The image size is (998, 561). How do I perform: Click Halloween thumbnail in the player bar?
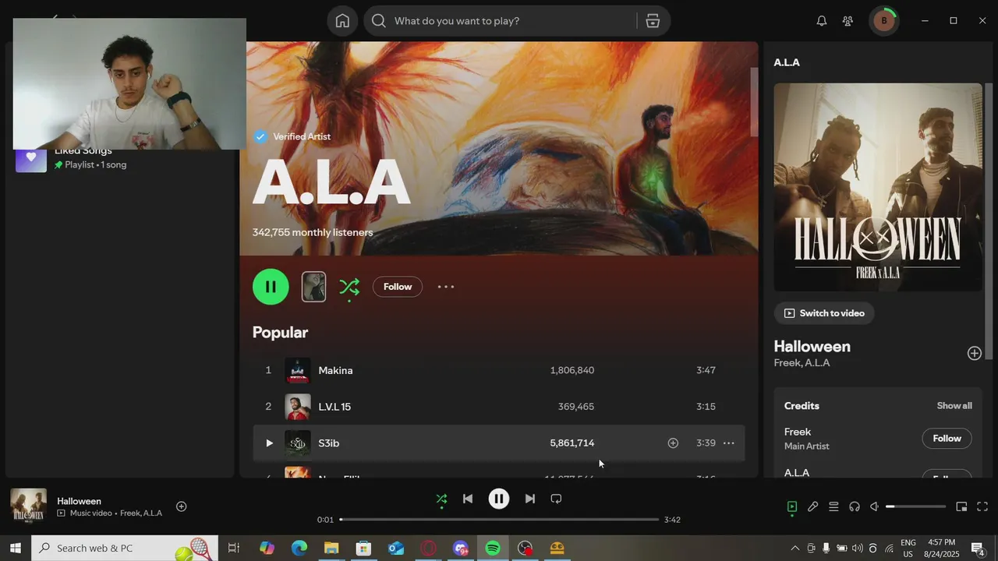(x=29, y=506)
